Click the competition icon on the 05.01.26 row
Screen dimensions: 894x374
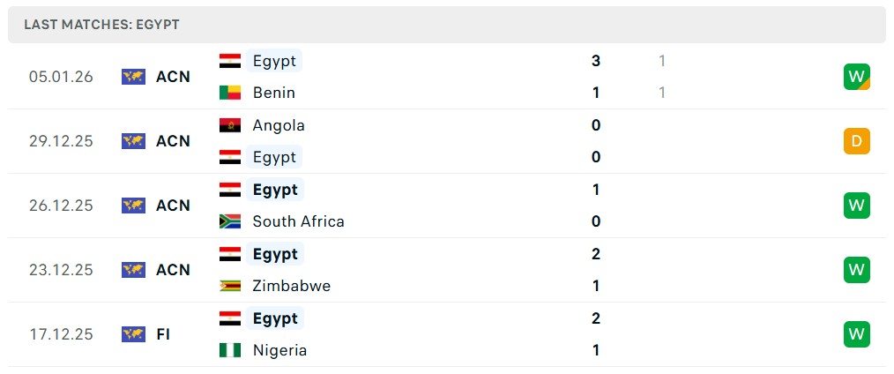(x=133, y=77)
